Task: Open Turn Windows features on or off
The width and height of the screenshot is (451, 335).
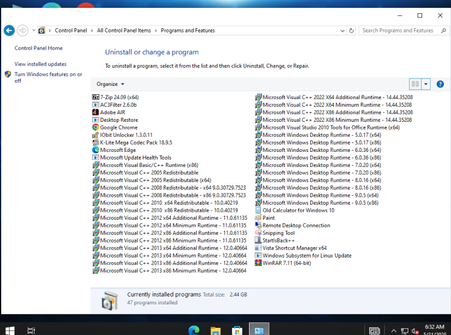Action: click(x=48, y=77)
